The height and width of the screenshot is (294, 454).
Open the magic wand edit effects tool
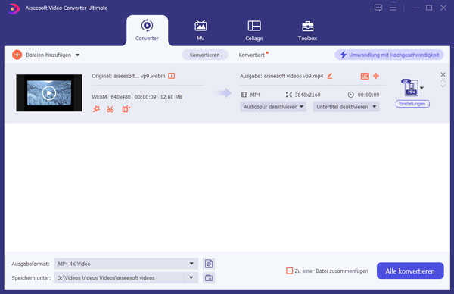(x=96, y=109)
